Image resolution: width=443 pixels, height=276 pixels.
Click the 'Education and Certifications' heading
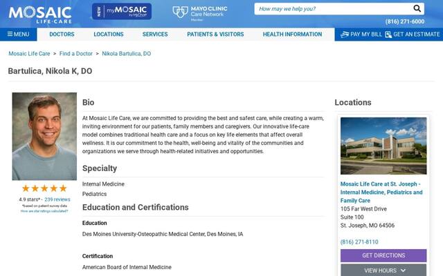[136, 207]
